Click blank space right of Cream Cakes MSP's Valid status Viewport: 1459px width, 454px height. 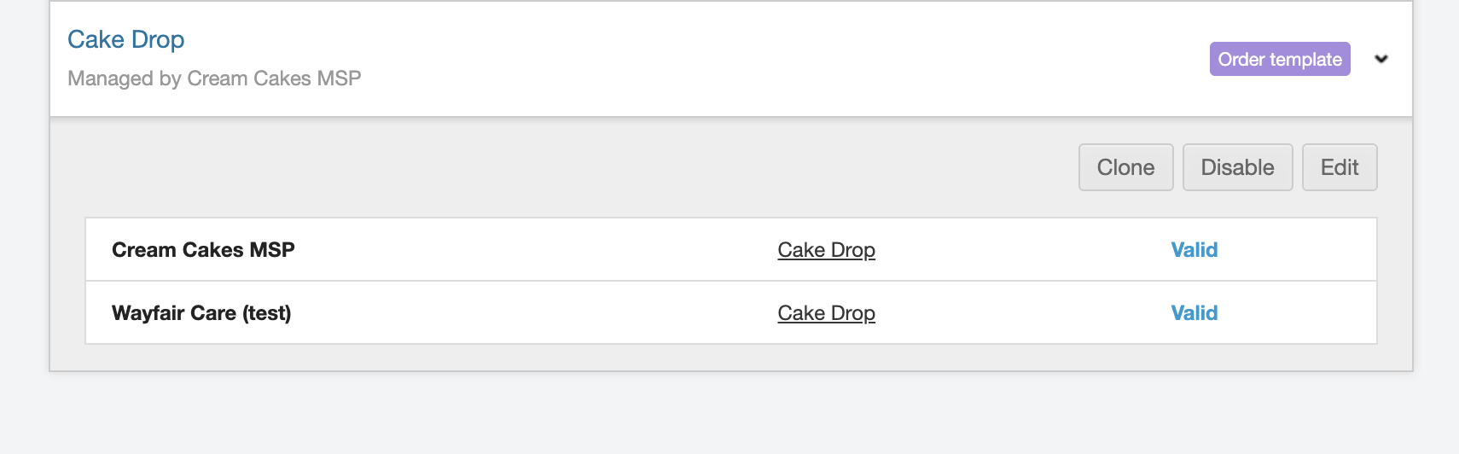pos(1297,250)
